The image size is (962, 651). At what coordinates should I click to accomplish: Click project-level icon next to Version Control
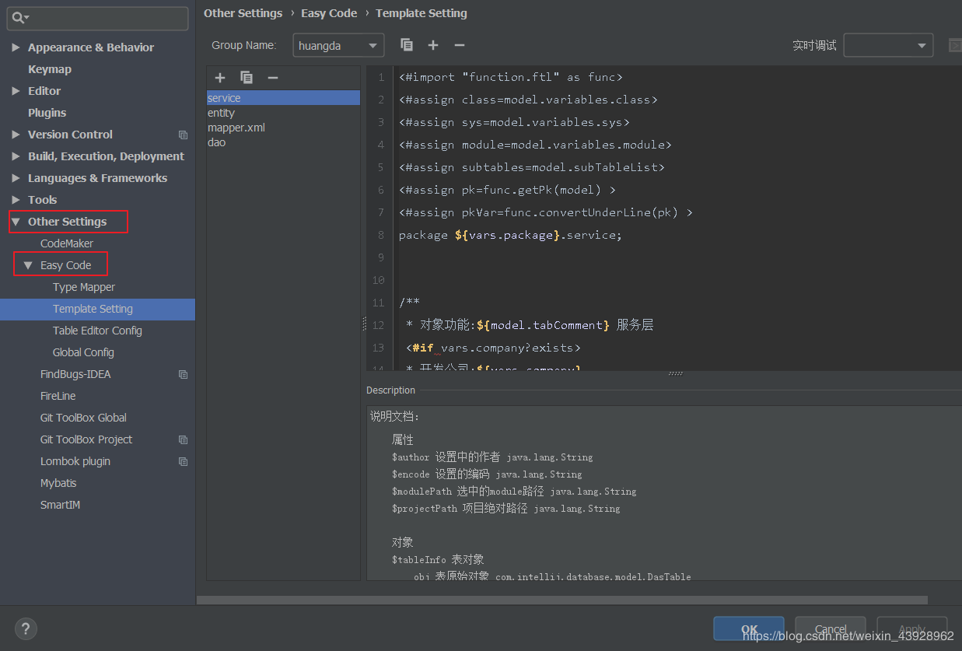click(x=183, y=135)
